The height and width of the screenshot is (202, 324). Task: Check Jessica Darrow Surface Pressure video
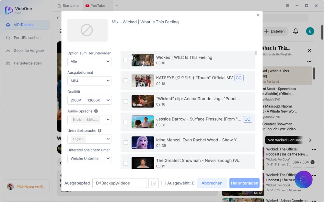click(x=126, y=122)
